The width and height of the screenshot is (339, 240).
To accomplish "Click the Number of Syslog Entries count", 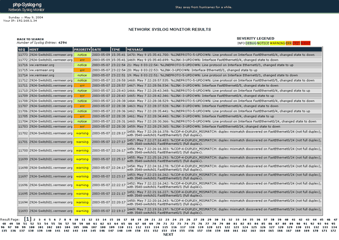I will point(63,42).
